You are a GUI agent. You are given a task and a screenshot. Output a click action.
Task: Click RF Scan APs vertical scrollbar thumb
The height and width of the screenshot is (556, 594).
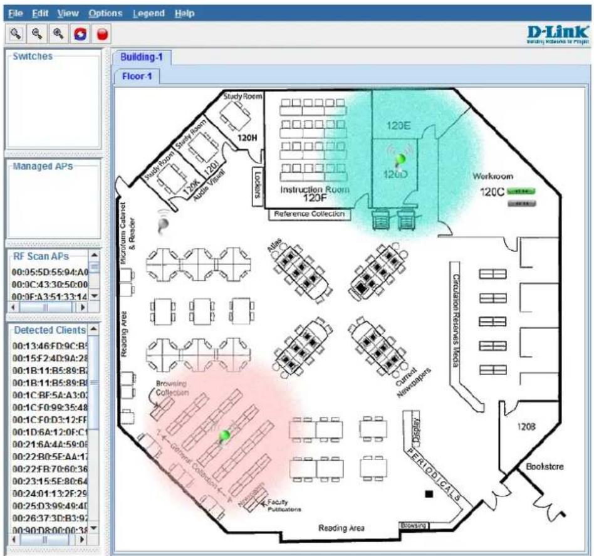(95, 267)
